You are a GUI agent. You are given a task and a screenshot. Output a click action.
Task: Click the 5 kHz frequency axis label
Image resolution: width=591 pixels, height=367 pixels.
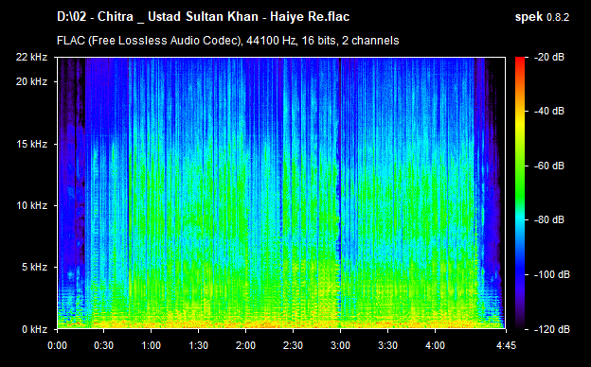(34, 268)
